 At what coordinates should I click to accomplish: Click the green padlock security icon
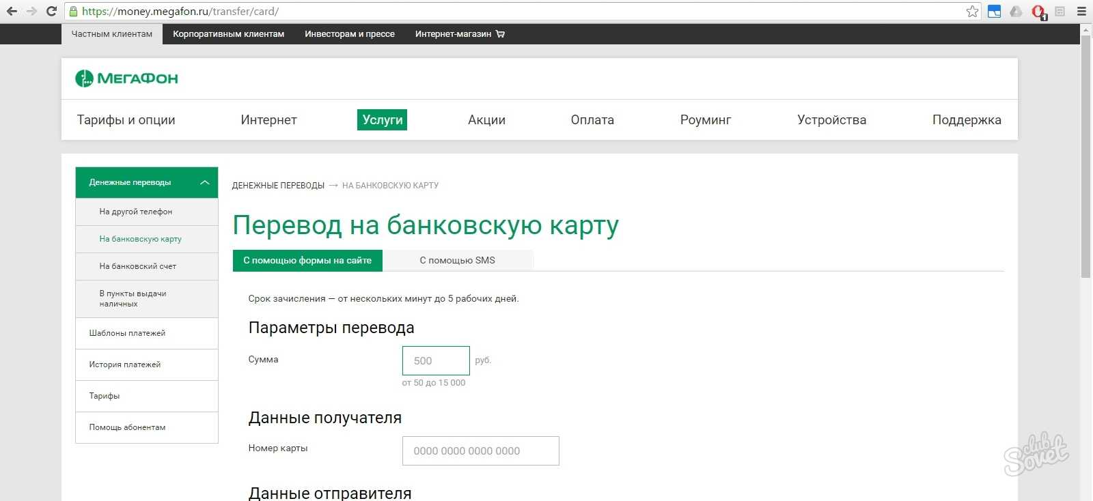tap(73, 11)
